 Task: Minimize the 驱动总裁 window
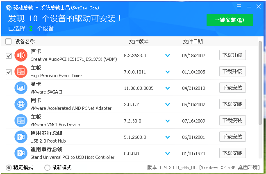point(249,7)
